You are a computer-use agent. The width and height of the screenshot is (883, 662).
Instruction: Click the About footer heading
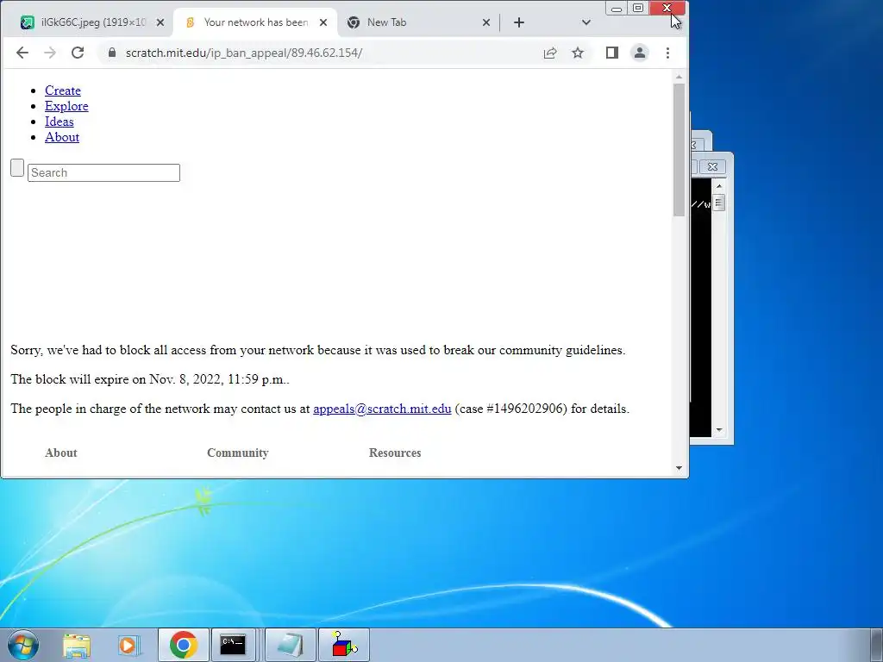(x=61, y=453)
